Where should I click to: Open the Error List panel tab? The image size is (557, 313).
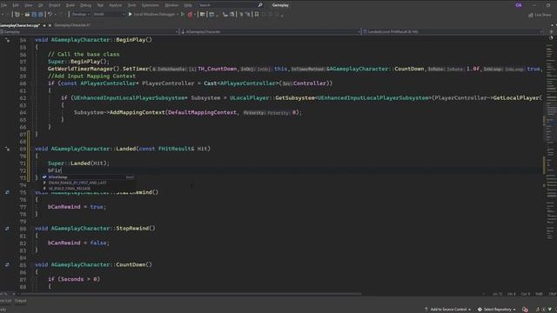[5, 301]
